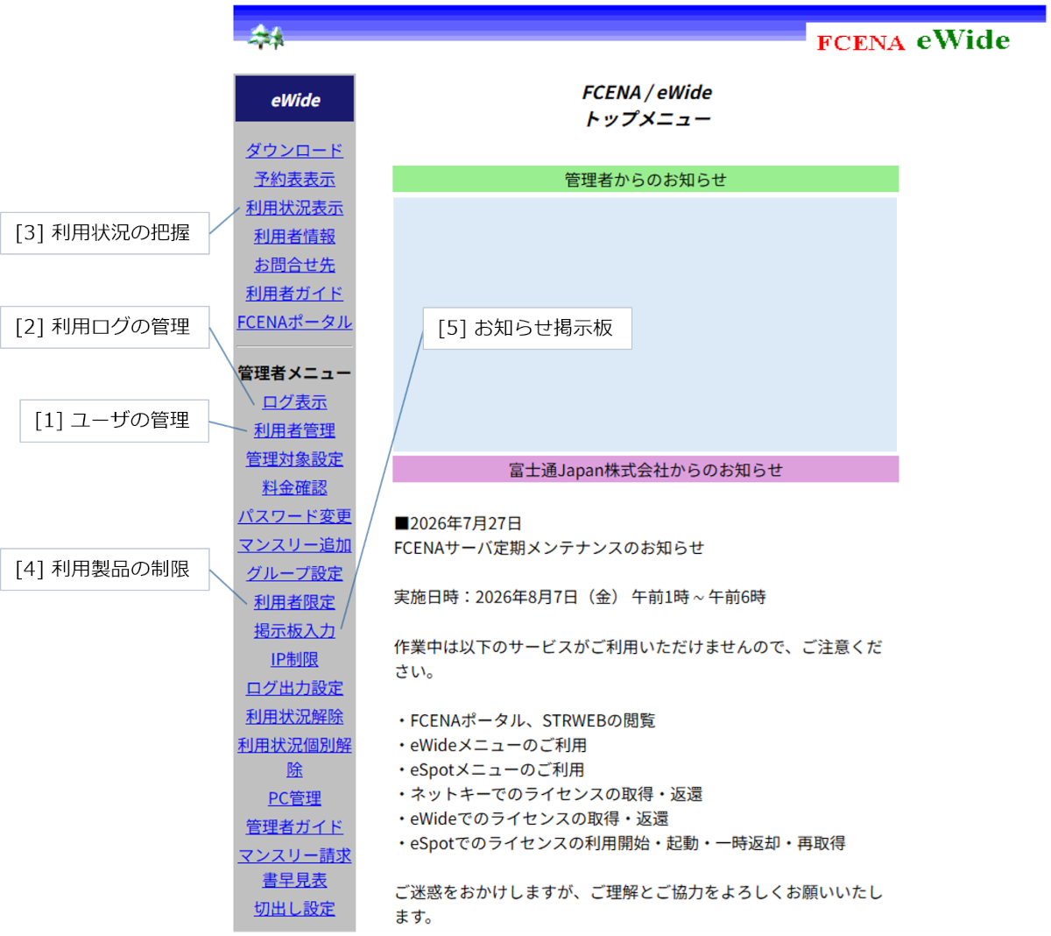
Task: Click the FCENA eWide header logo
Action: coord(913,40)
